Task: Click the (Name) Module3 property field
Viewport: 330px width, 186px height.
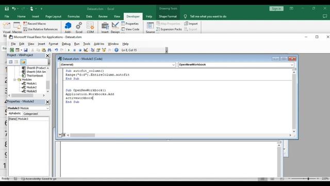Action: tap(28, 119)
